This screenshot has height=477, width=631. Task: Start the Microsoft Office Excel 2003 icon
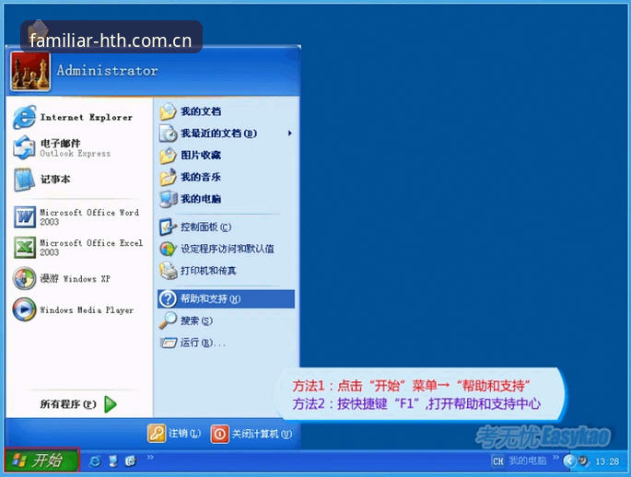coord(25,248)
